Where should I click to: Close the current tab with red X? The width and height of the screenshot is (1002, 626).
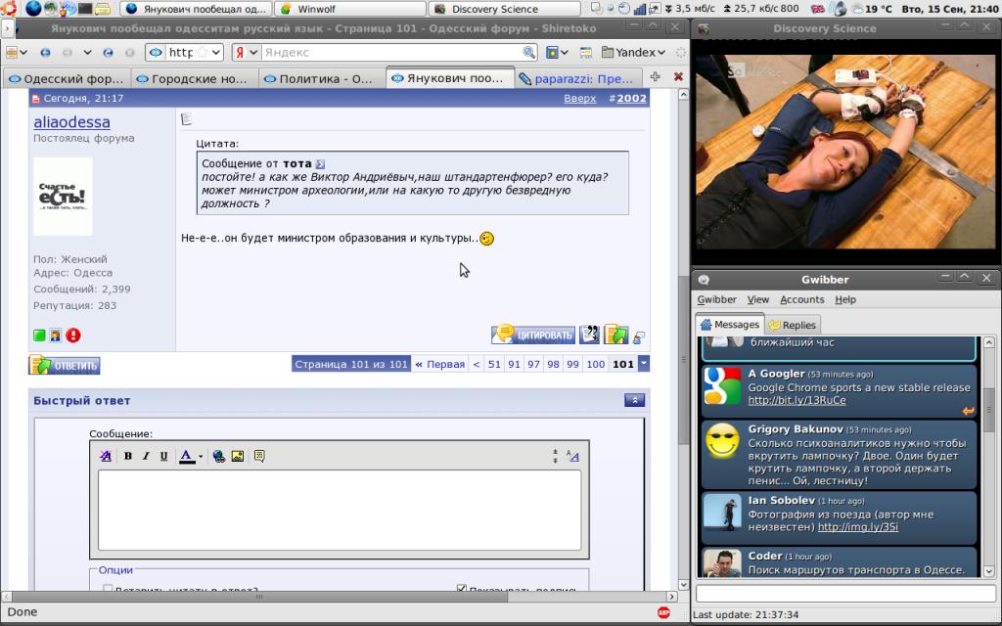point(678,76)
